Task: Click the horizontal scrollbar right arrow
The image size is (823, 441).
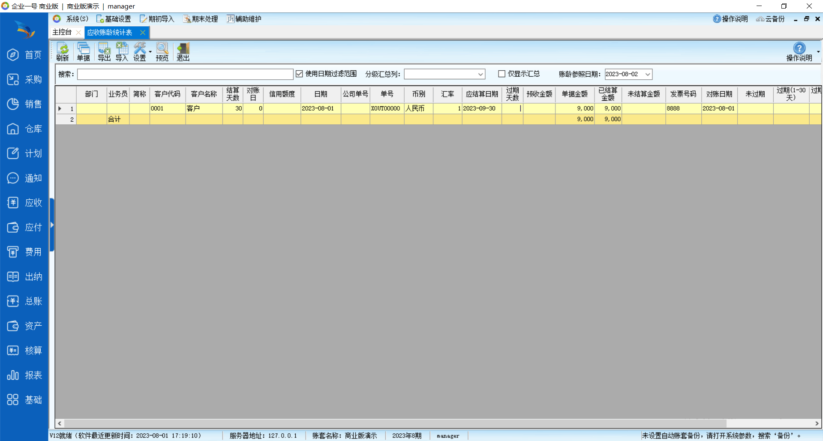Action: tap(817, 423)
